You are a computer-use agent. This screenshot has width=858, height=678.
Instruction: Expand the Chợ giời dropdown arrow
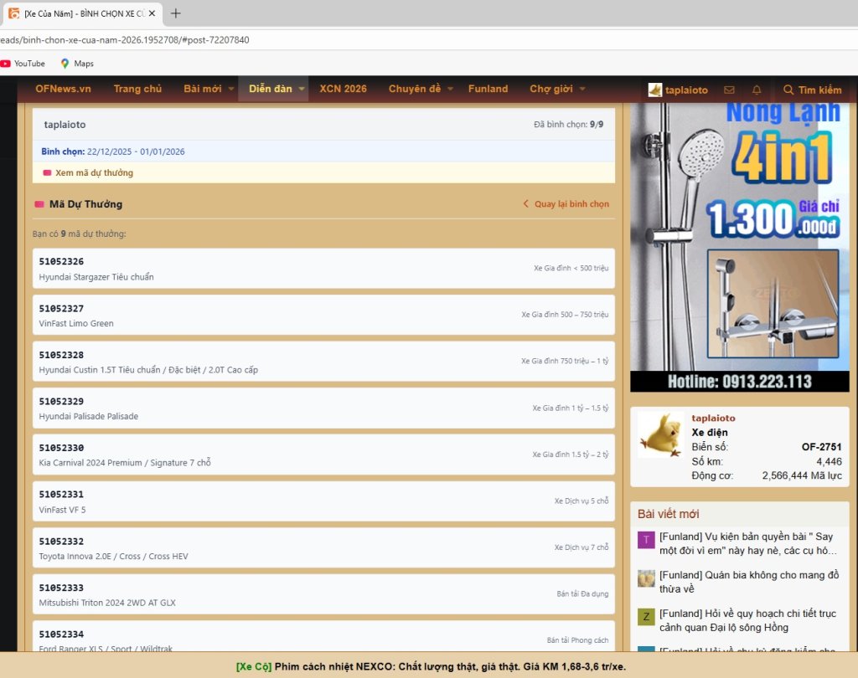tap(581, 90)
